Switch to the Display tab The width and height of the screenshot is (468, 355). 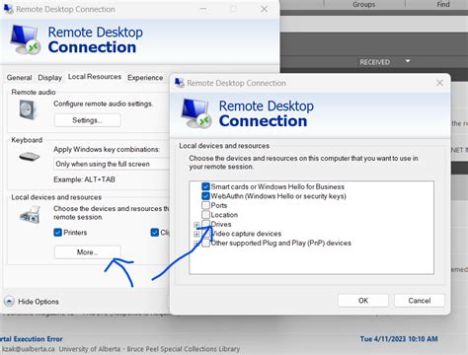[49, 78]
